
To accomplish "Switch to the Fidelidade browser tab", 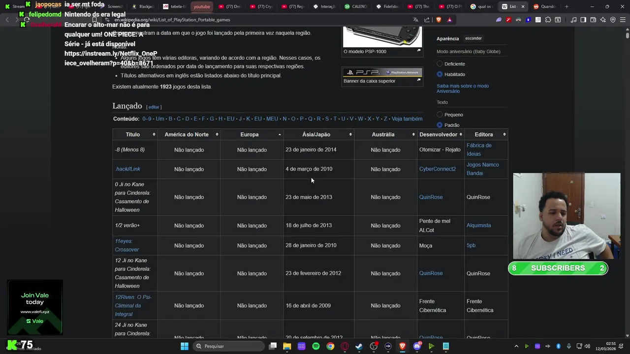I will tap(387, 6).
